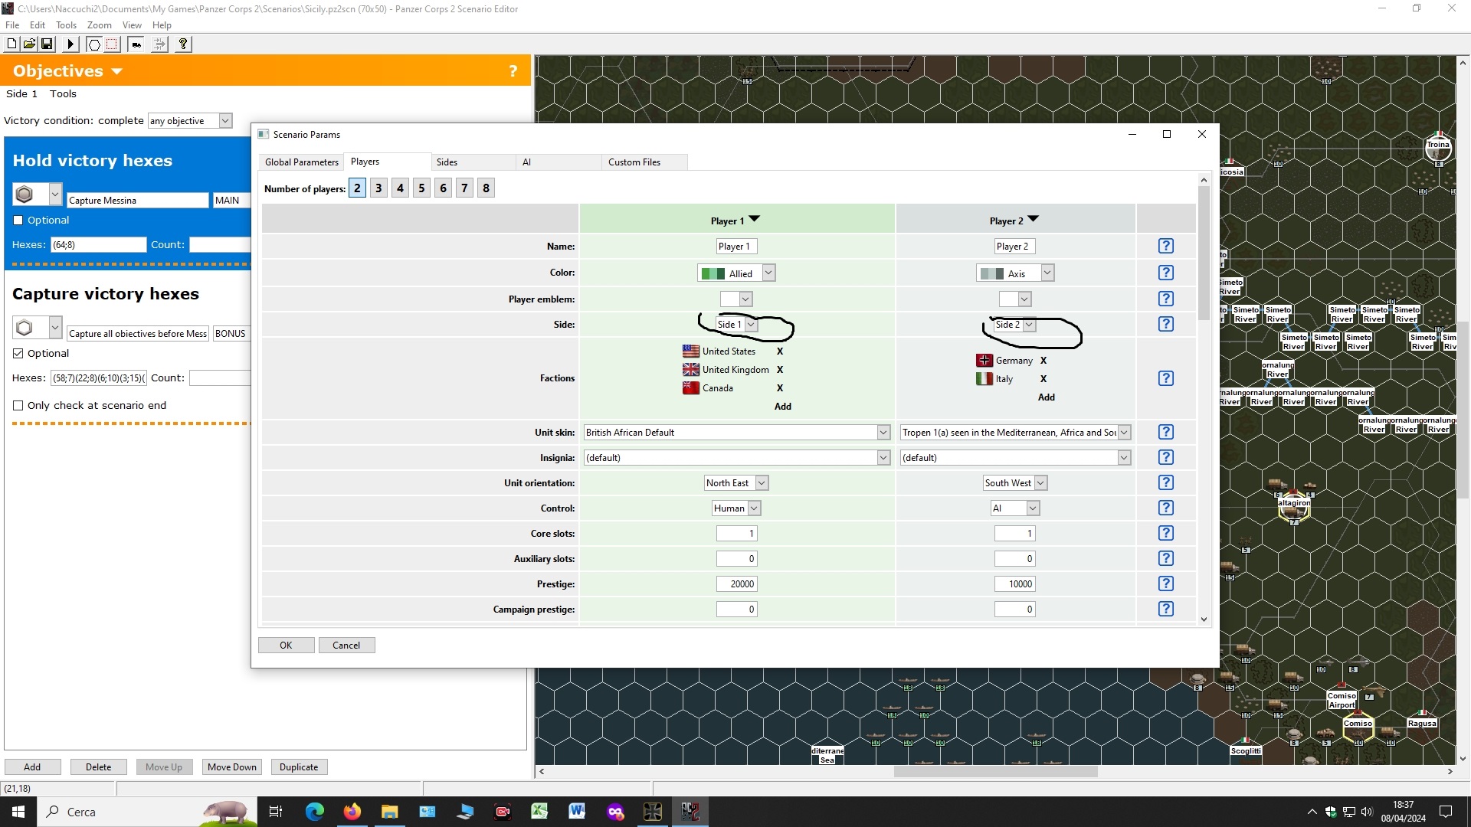
Task: Remove Germany faction with its X
Action: 1043,361
